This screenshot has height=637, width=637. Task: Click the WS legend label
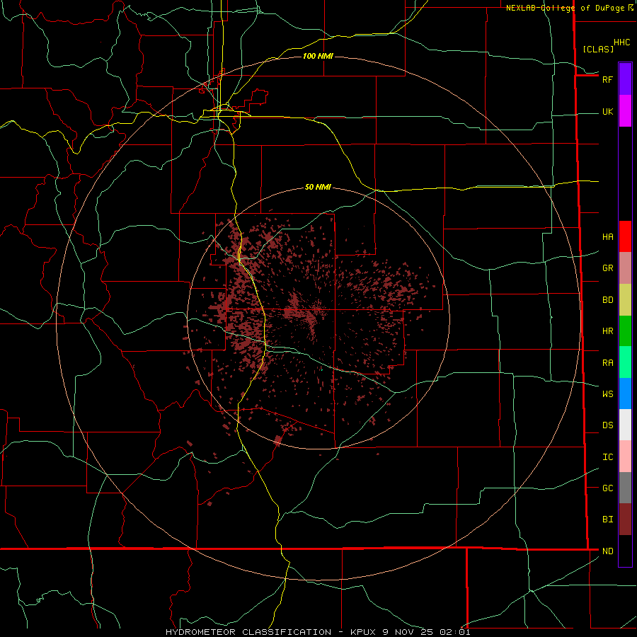click(607, 394)
